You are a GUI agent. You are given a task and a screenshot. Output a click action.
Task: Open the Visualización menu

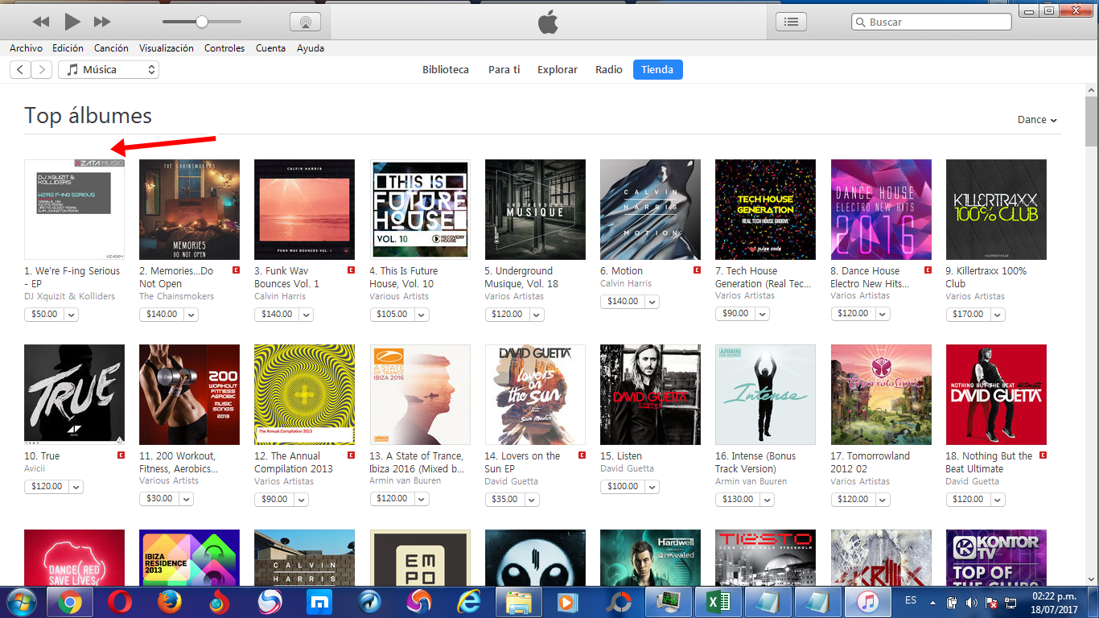(167, 48)
